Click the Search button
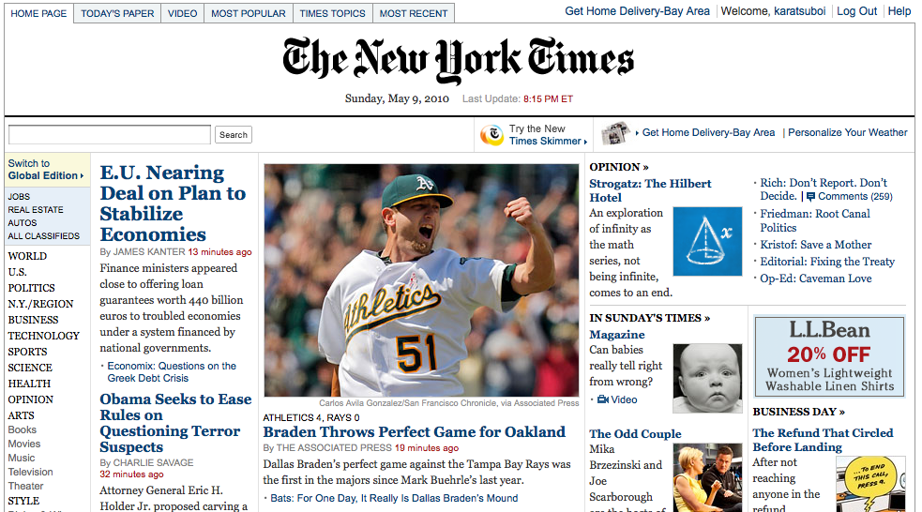The width and height of the screenshot is (922, 512). coord(234,135)
